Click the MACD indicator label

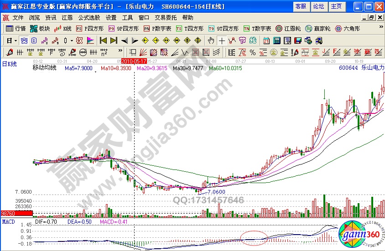[x=8, y=221]
